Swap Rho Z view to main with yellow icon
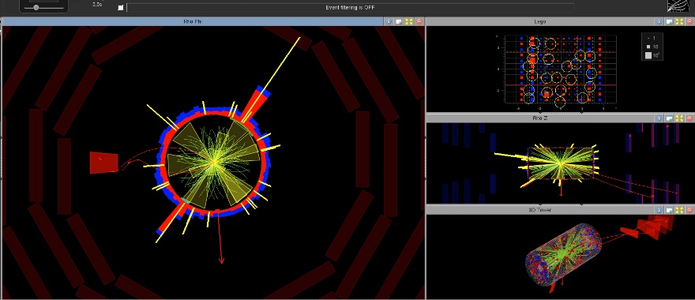Screen dimensions: 695x300 [x=679, y=118]
